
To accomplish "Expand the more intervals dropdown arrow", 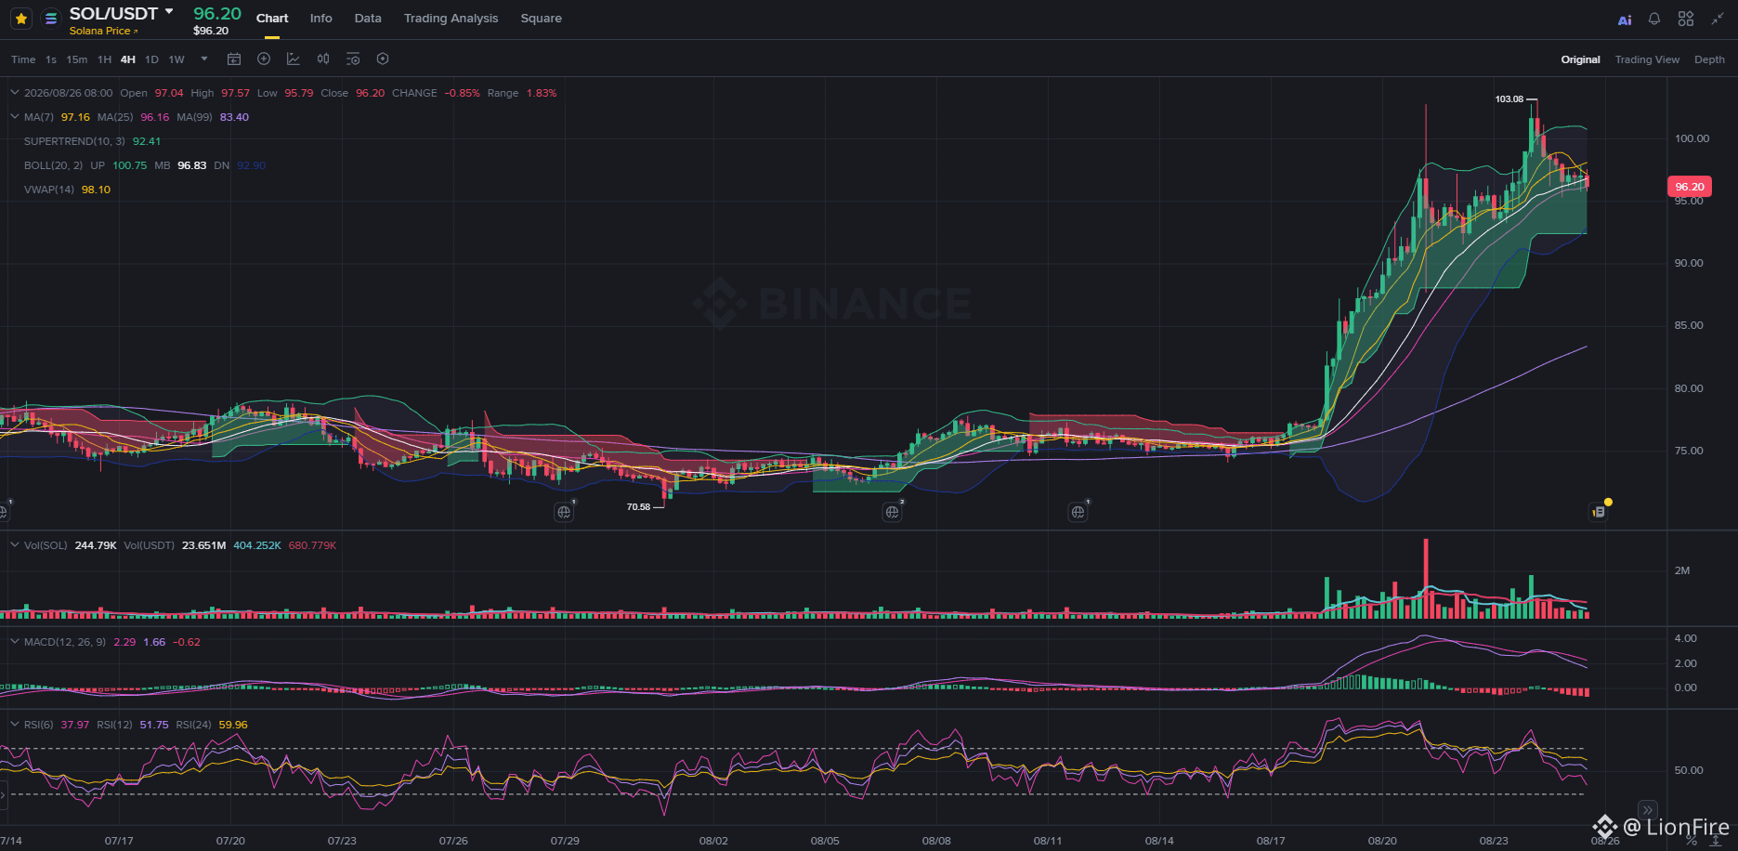I will coord(204,59).
